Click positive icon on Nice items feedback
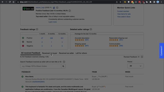This screenshot has height=92, width=164. point(22,77)
